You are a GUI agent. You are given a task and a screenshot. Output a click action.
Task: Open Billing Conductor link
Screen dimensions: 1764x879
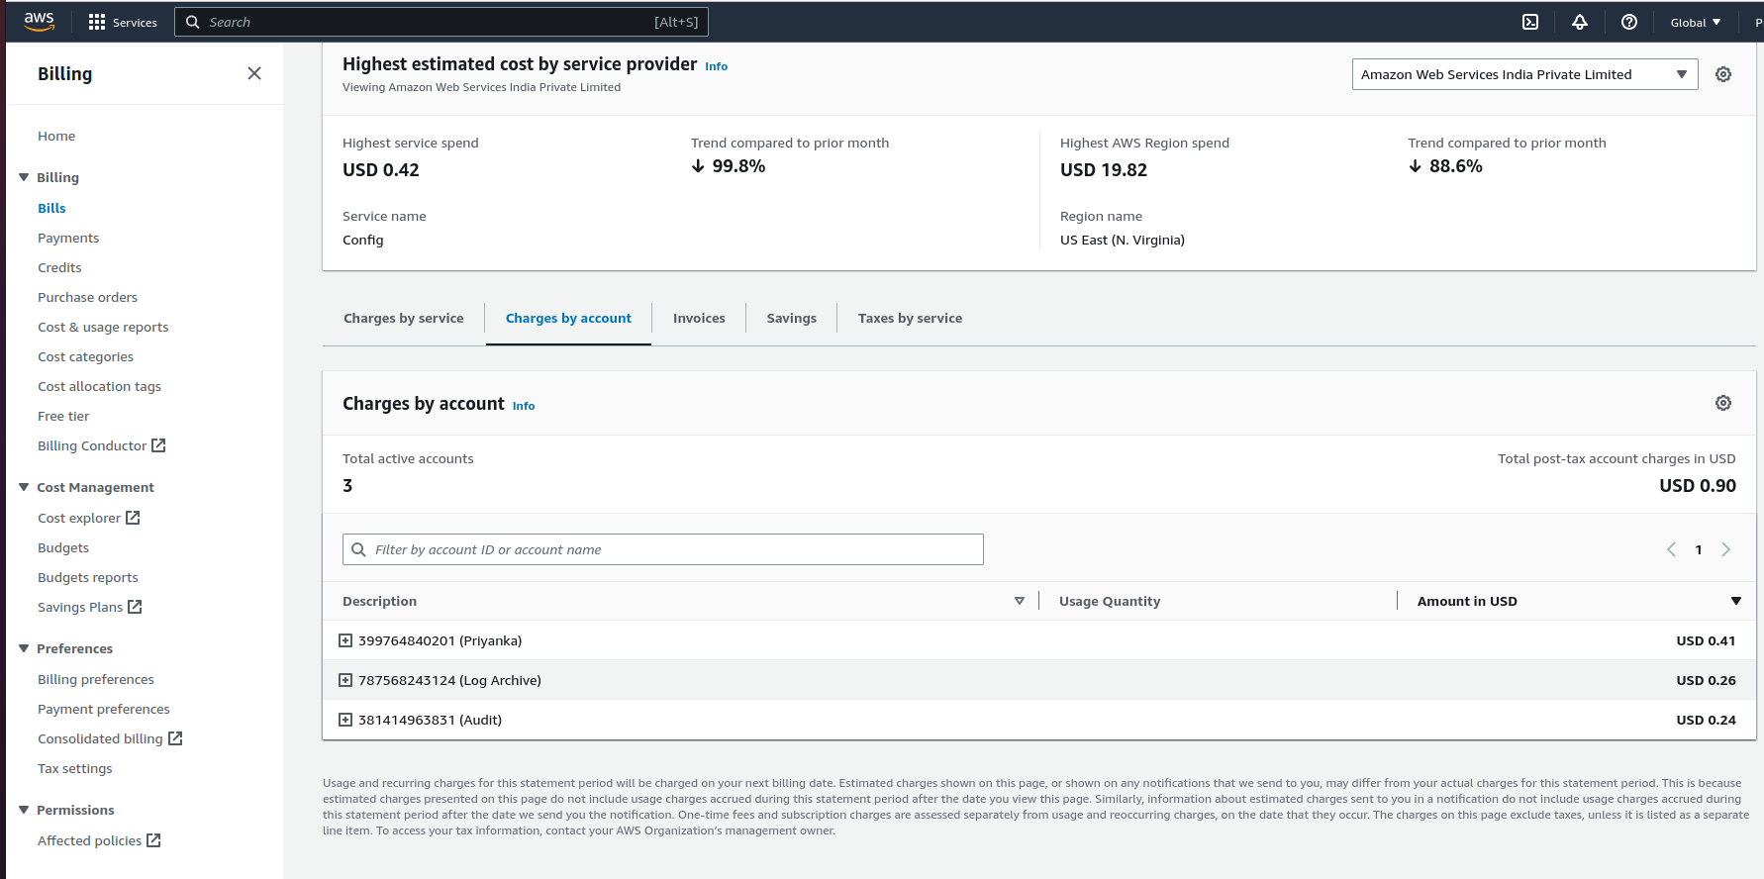(101, 445)
